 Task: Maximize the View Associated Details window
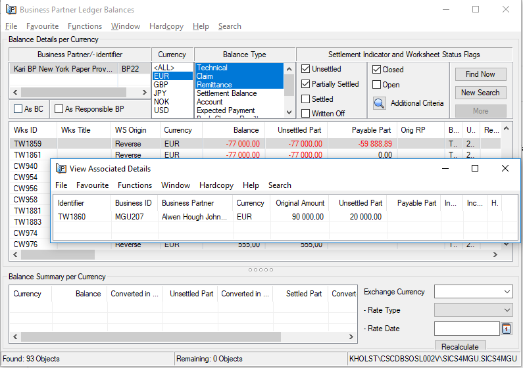coord(474,168)
